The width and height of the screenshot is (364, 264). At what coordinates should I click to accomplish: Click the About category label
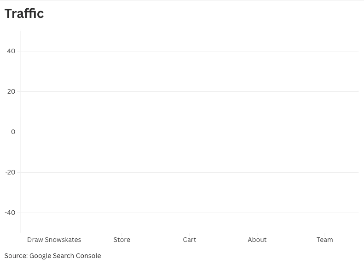click(x=257, y=240)
